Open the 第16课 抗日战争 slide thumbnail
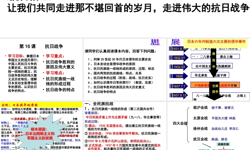This screenshot has width=250, height=150. [x=41, y=69]
